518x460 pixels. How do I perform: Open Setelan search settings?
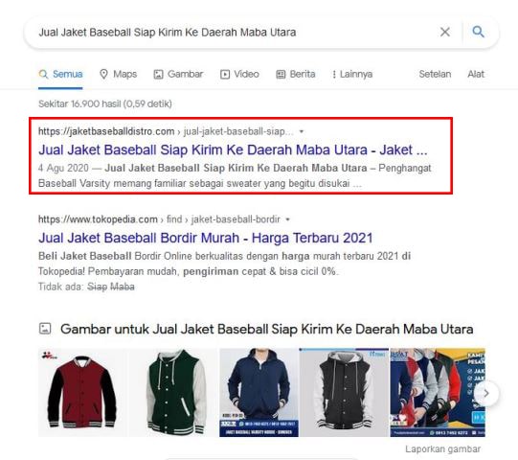(x=435, y=74)
